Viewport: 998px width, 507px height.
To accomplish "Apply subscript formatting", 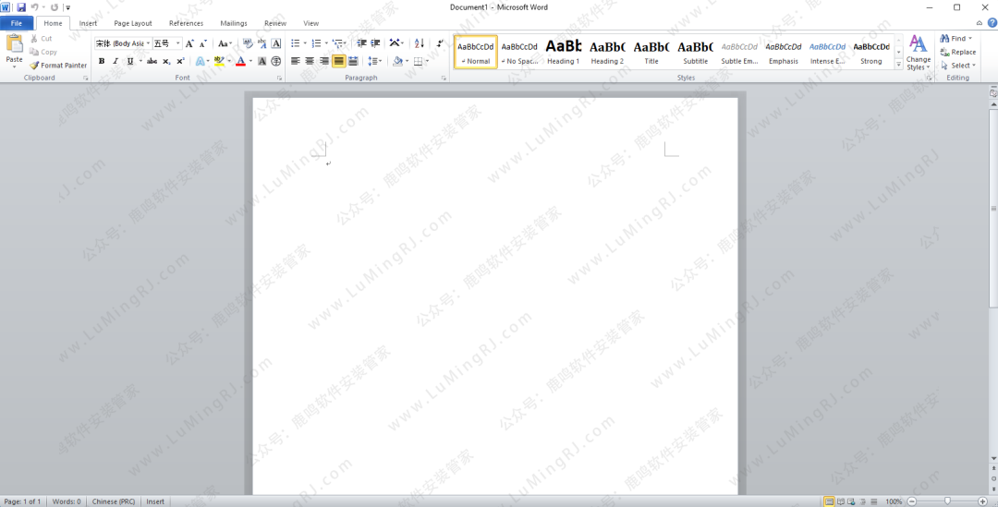I will 166,62.
